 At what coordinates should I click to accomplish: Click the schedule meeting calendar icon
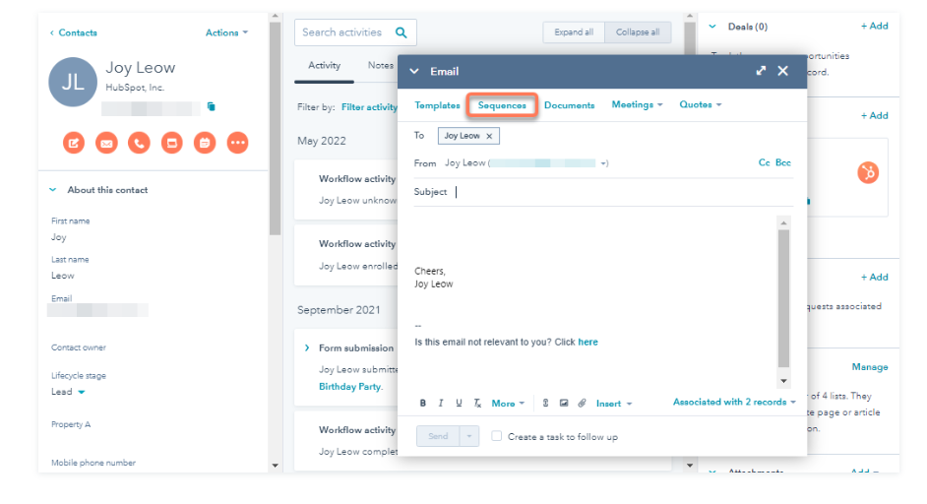(205, 143)
